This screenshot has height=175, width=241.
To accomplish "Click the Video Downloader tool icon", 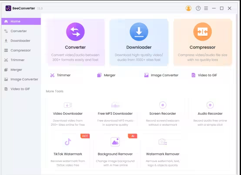I will click(x=68, y=105).
